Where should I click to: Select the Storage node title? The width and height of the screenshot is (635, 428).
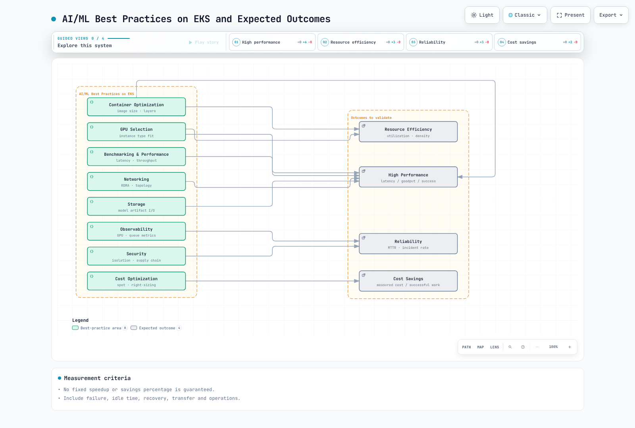137,204
